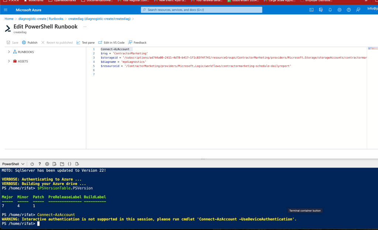Screen dimensions: 378x230
Task: Click the Save runbook button
Action: coord(12,42)
